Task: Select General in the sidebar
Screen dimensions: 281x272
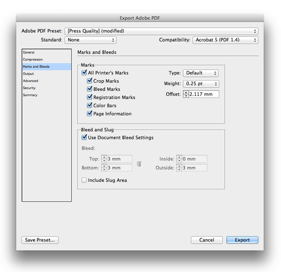Action: 46,52
